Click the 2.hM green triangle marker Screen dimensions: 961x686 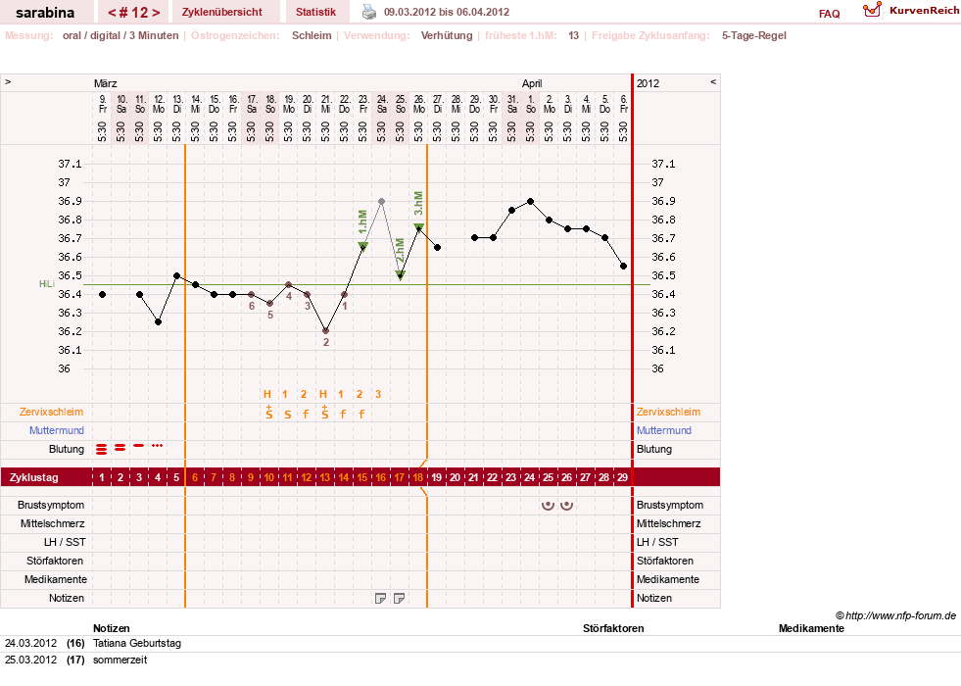pyautogui.click(x=401, y=274)
